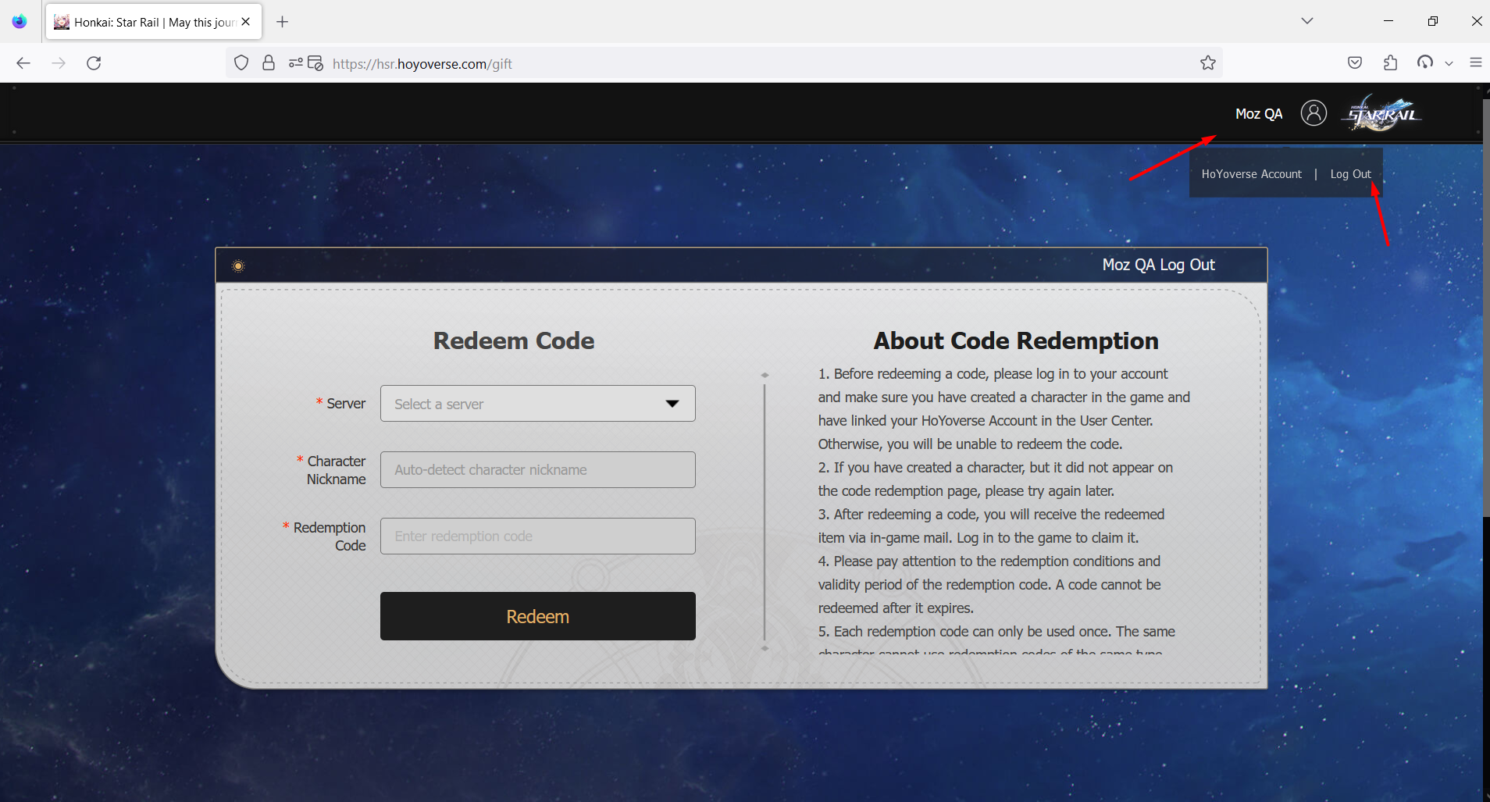Open the Select a server dropdown
1490x802 pixels.
point(537,403)
